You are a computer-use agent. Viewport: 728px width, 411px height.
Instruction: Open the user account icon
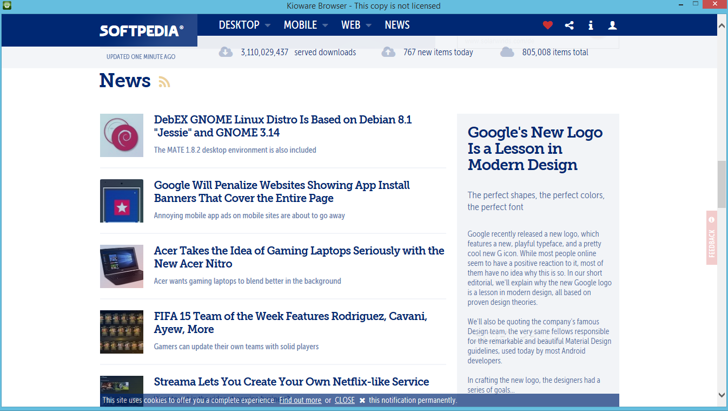click(612, 25)
